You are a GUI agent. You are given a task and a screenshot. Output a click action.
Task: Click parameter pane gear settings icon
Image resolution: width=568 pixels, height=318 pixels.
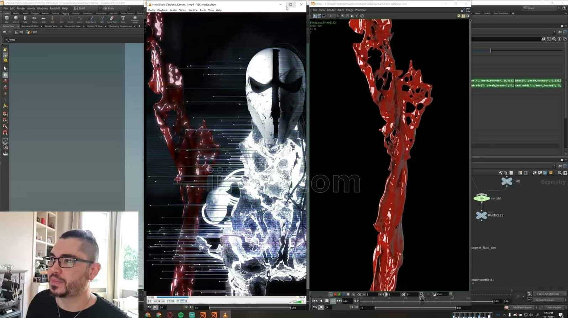pyautogui.click(x=543, y=39)
